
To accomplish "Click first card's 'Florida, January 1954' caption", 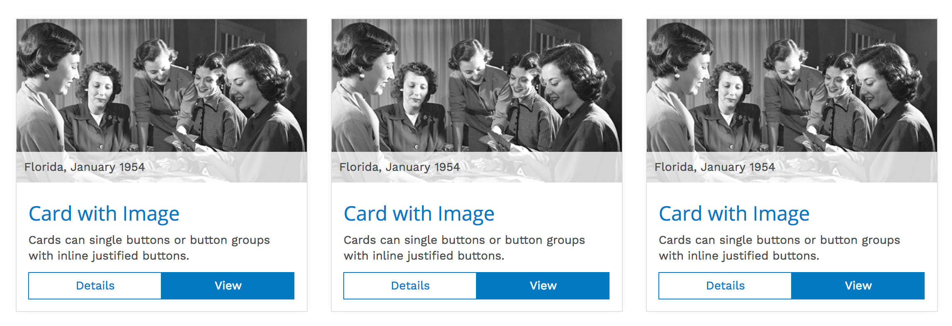I will (x=85, y=167).
